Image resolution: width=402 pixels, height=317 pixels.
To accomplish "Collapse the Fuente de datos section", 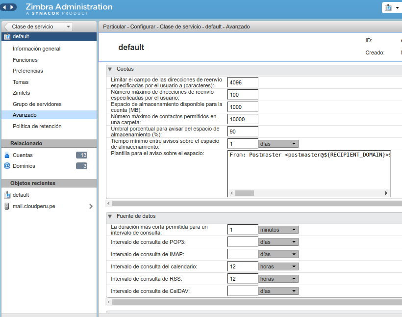I will (x=110, y=216).
